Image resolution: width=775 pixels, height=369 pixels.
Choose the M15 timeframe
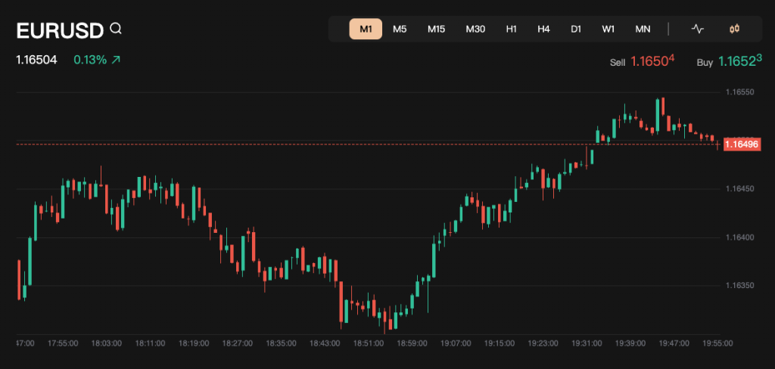(436, 29)
